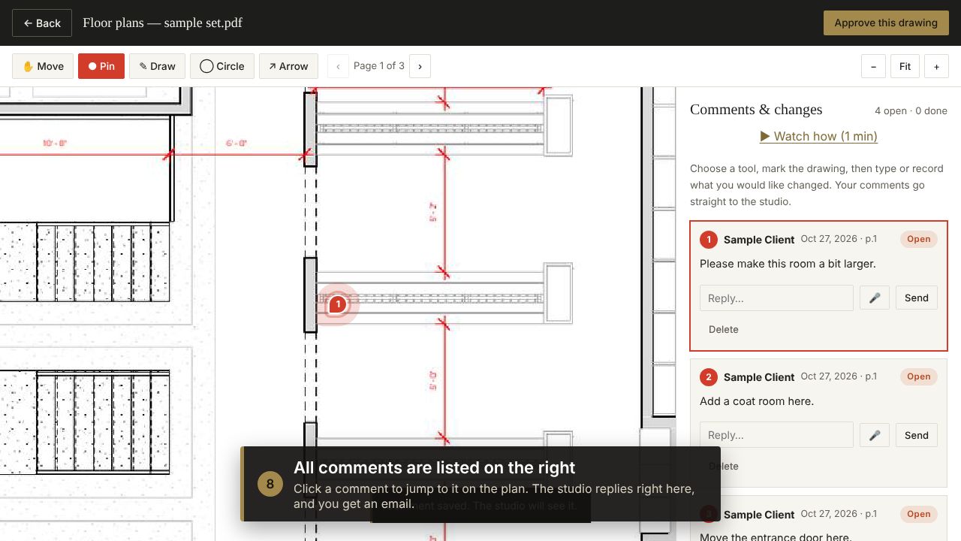Select the Move hand tool

pyautogui.click(x=43, y=66)
